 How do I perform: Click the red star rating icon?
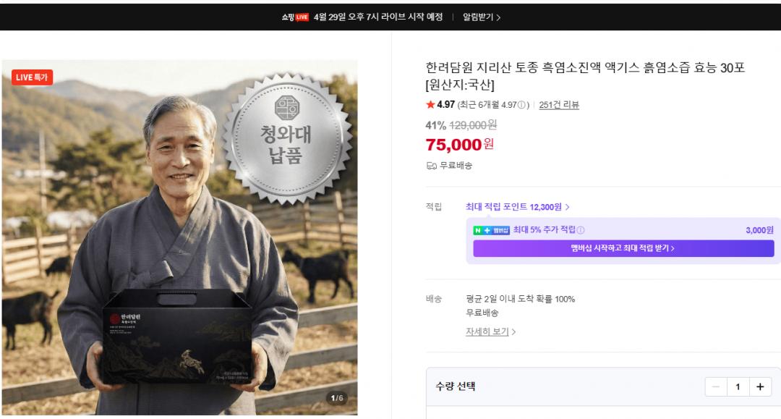430,105
